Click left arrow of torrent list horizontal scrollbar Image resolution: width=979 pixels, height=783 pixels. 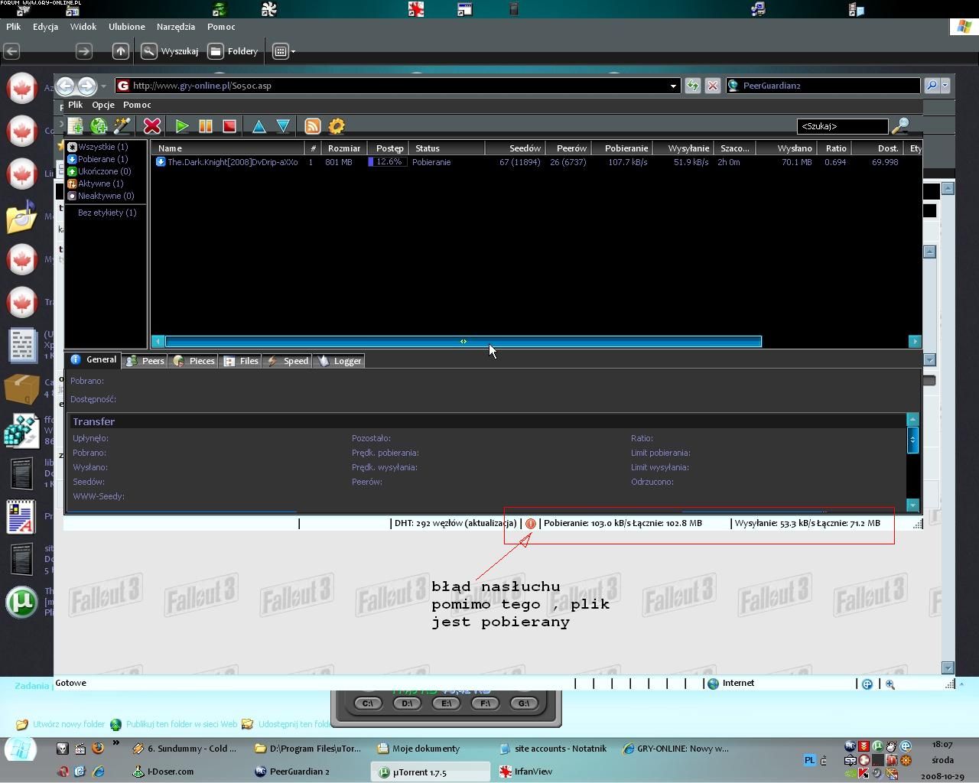(x=158, y=342)
